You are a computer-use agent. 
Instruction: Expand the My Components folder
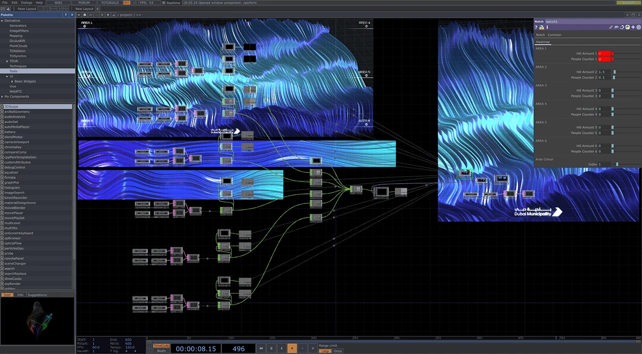tap(2, 96)
